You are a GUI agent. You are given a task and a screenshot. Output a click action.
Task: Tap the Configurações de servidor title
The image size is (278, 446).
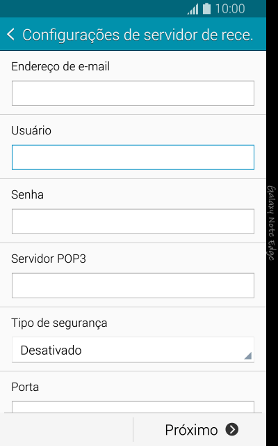click(x=138, y=35)
